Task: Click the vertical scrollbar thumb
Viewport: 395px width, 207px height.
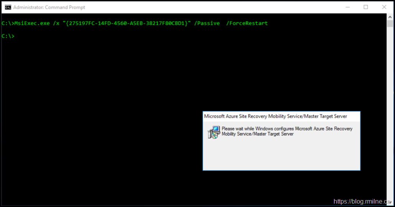Action: coord(390,24)
